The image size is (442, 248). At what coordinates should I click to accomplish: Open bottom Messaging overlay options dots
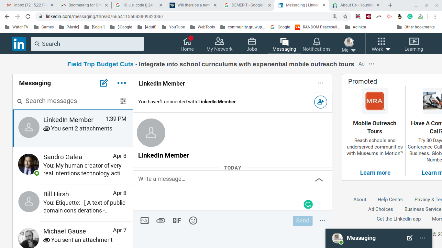click(423, 238)
